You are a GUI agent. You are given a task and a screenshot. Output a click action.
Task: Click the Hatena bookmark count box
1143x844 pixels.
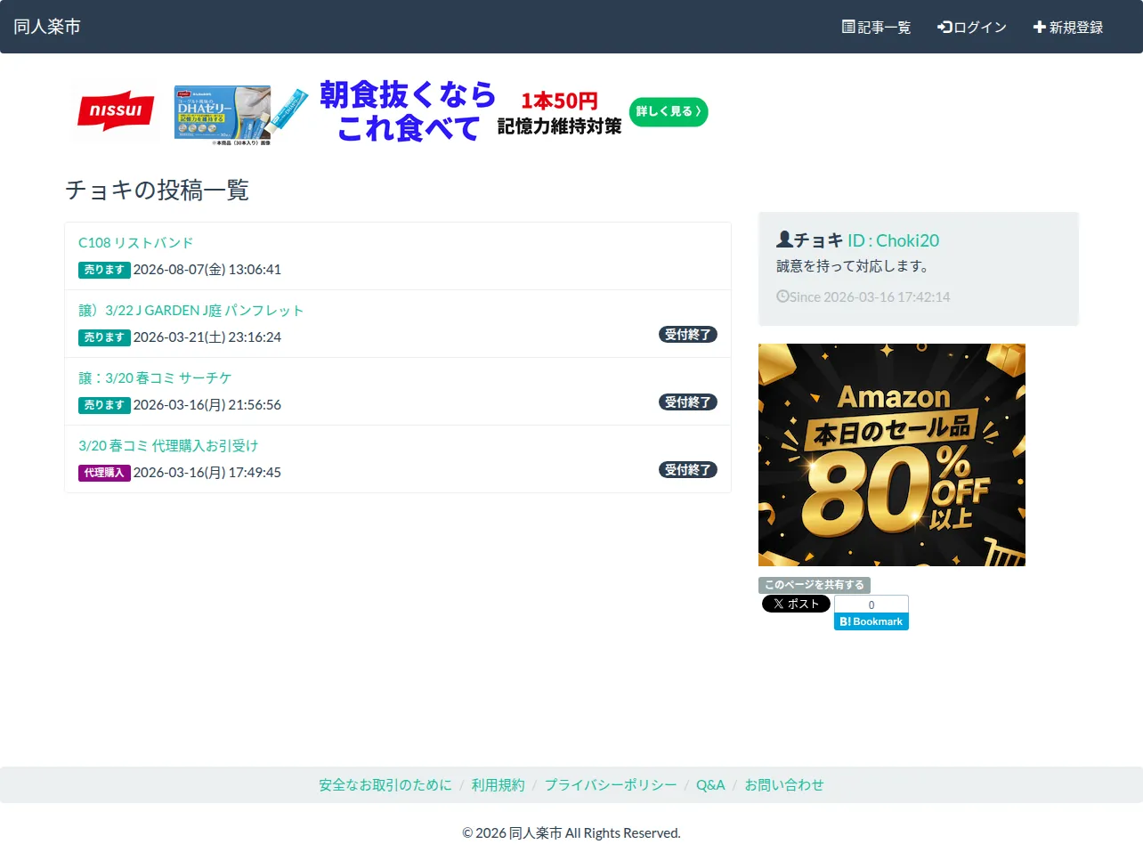pos(871,605)
